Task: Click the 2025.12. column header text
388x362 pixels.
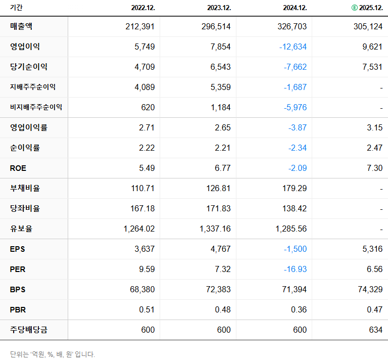Action: pyautogui.click(x=371, y=8)
